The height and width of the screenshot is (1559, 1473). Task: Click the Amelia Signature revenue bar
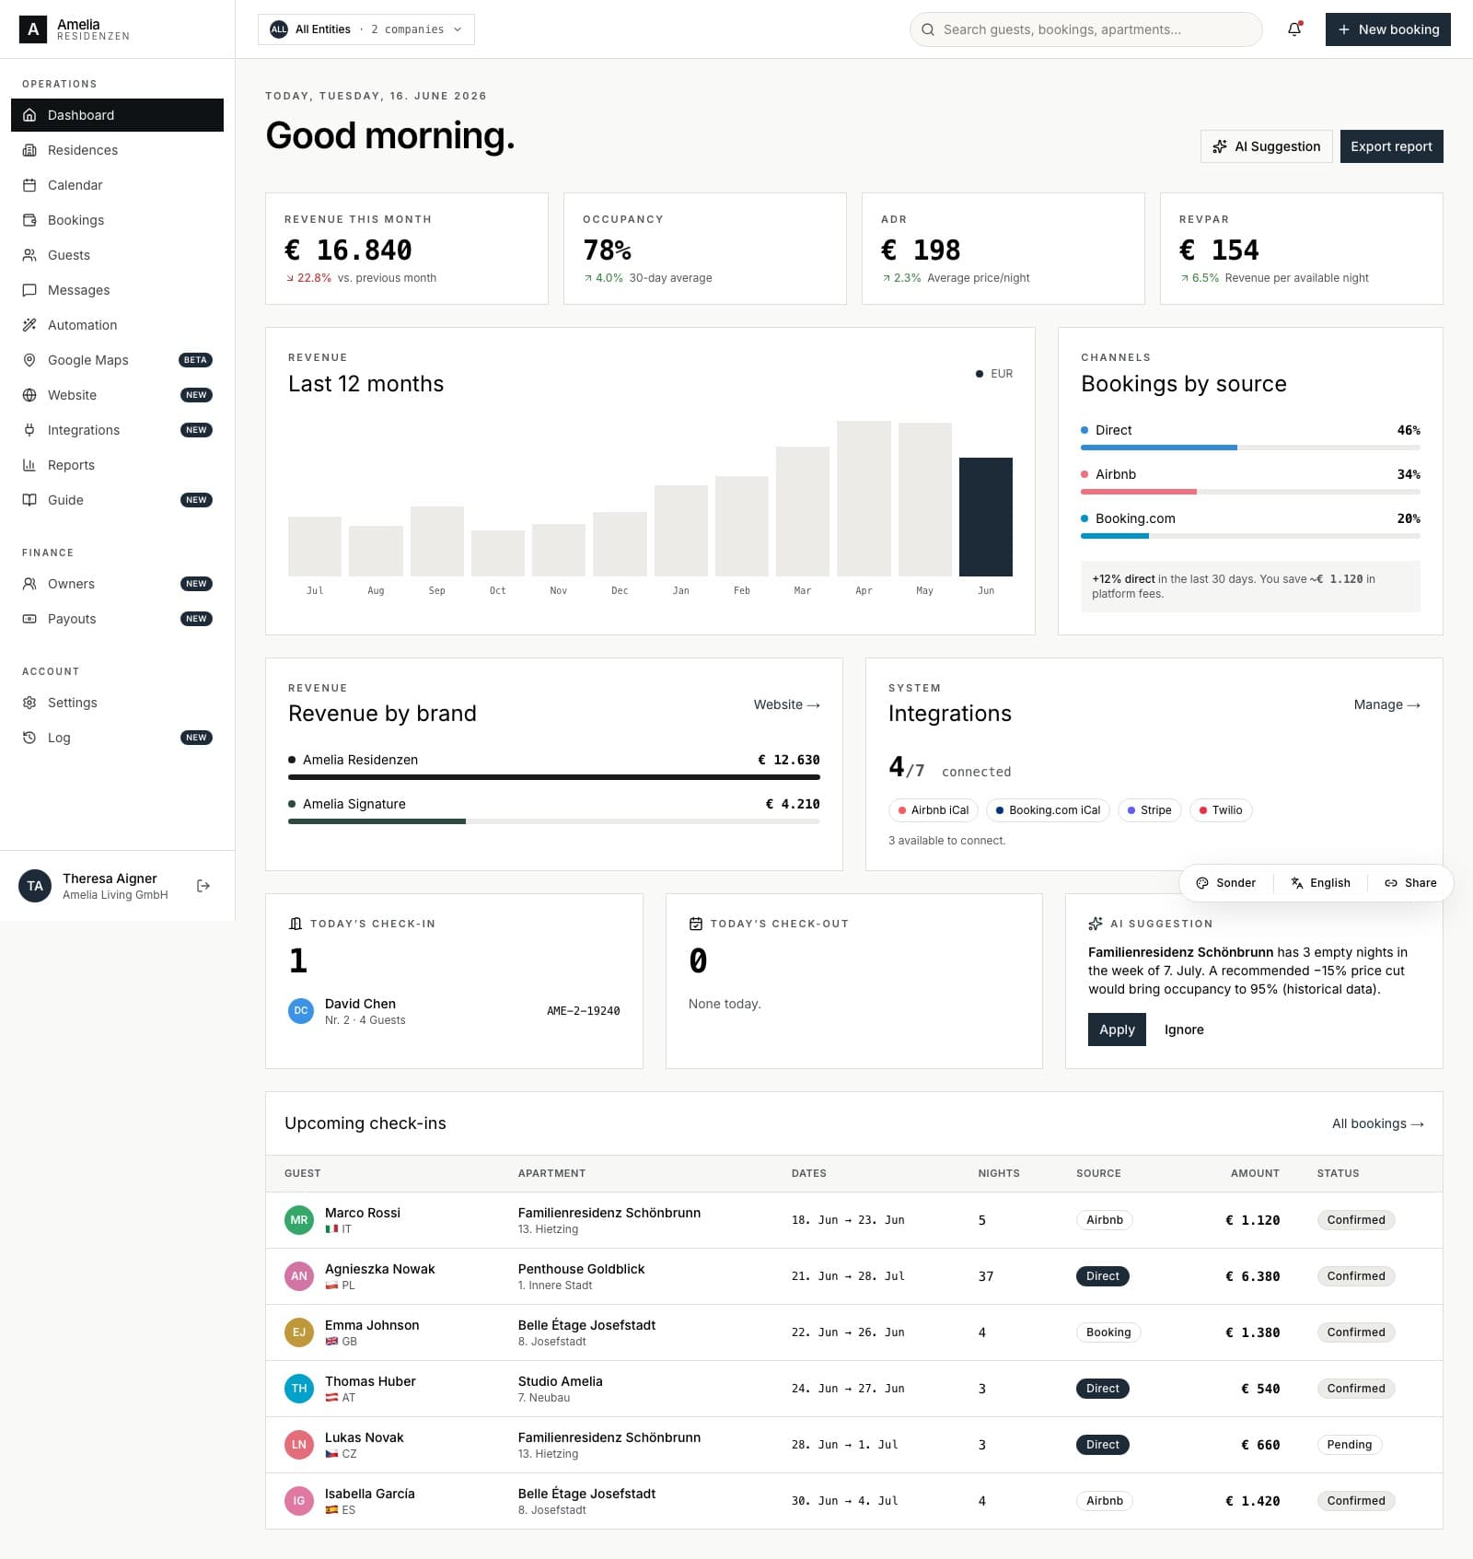[554, 821]
